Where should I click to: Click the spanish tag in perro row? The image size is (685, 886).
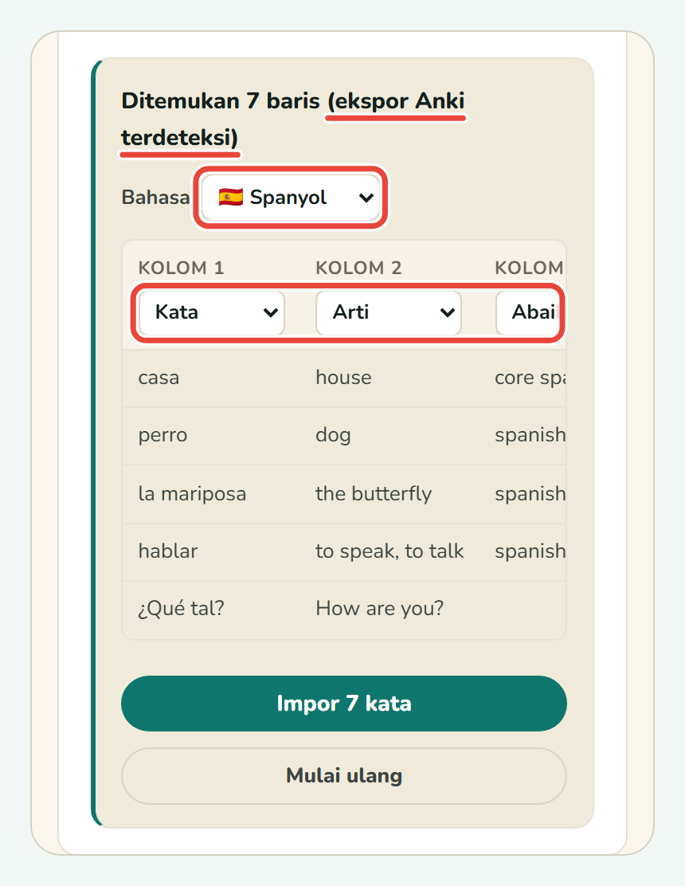click(x=530, y=435)
